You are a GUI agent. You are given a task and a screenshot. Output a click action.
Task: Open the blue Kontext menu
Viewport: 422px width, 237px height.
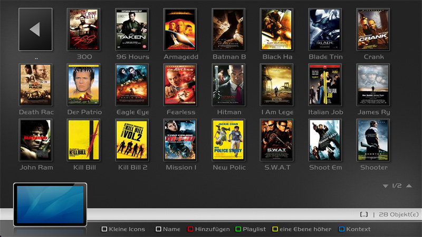point(354,229)
